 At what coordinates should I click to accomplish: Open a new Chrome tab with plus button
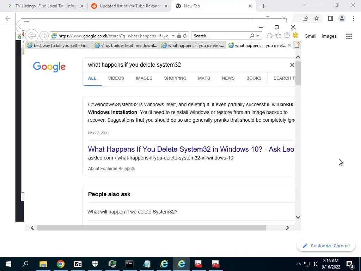[264, 6]
